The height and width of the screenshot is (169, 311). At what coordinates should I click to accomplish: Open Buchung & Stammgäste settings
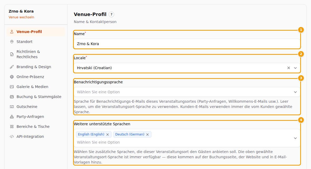36,97
